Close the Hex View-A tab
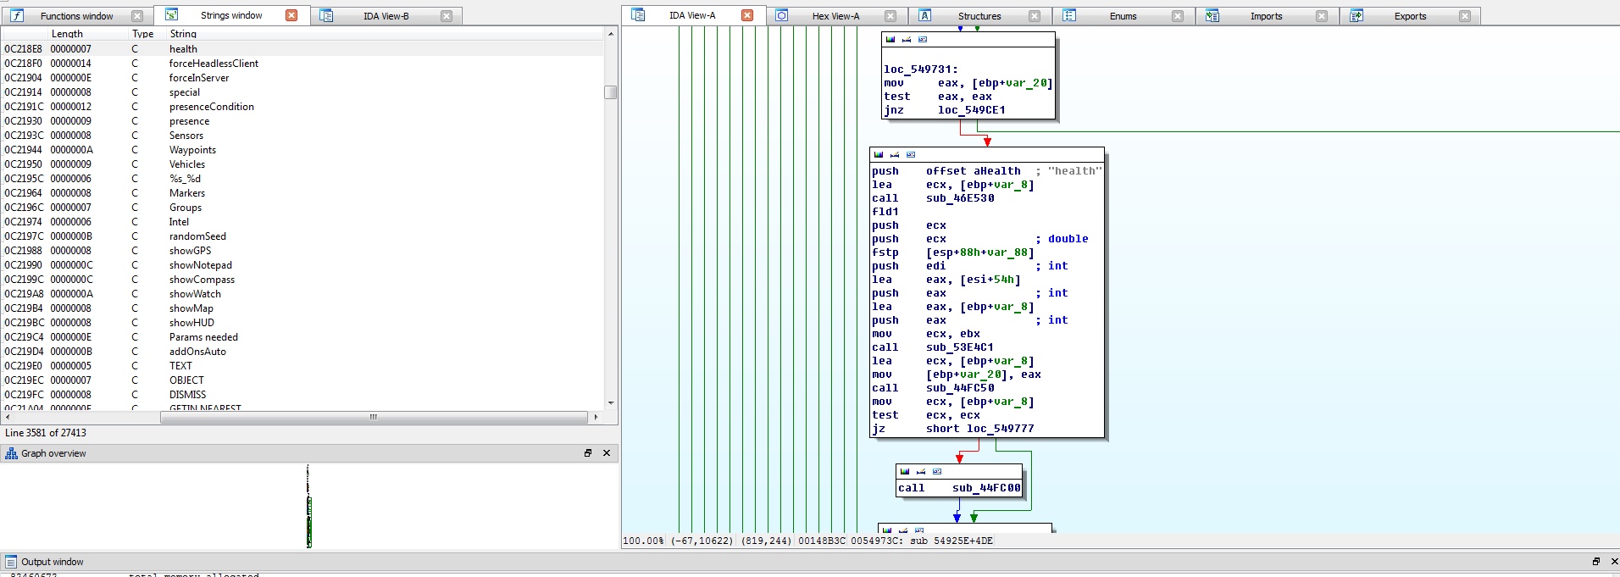The height and width of the screenshot is (577, 1620). [x=890, y=16]
